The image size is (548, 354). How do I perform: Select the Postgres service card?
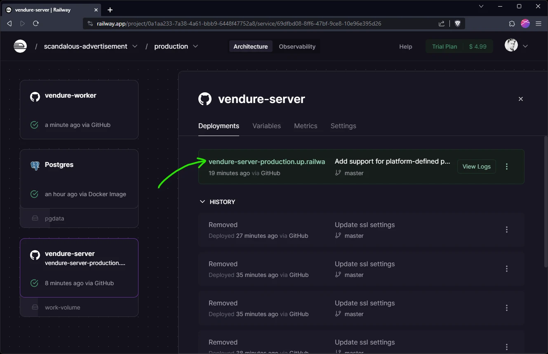79,178
